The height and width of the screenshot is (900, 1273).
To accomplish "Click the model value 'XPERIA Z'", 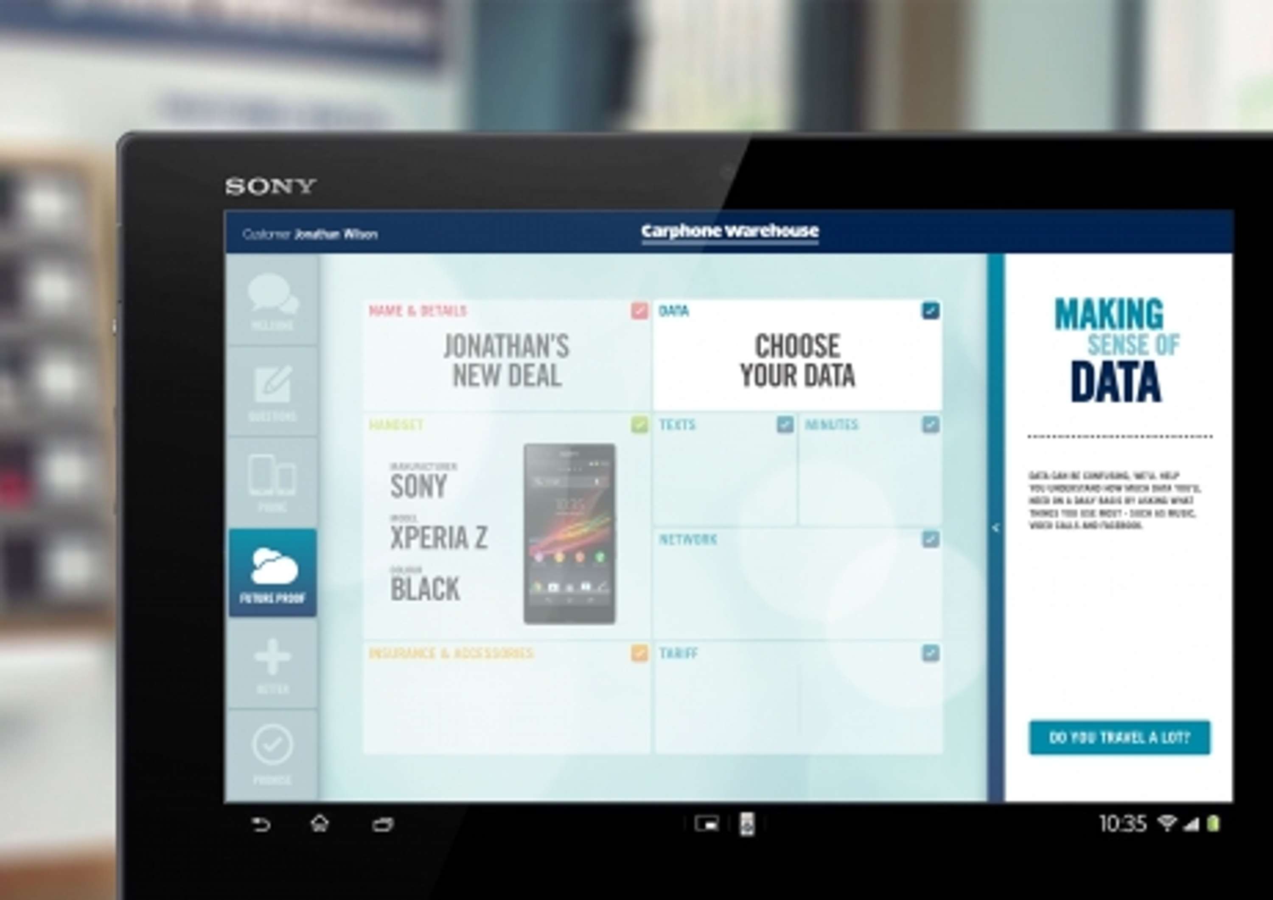I will (439, 537).
